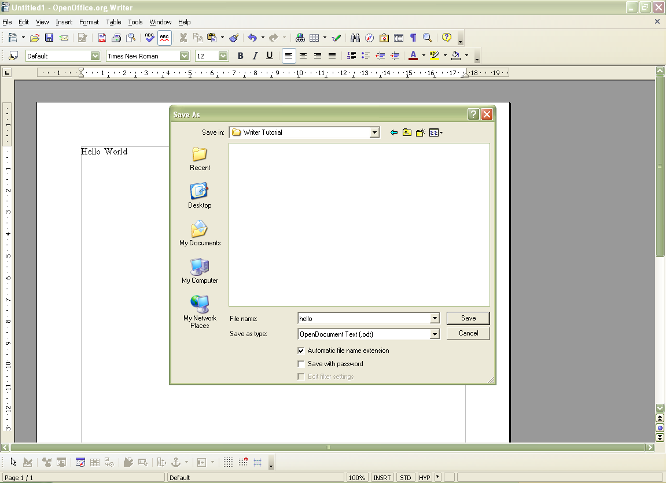Toggle AutoSpellcheck button
Screen dimensions: 666x483
click(x=164, y=38)
